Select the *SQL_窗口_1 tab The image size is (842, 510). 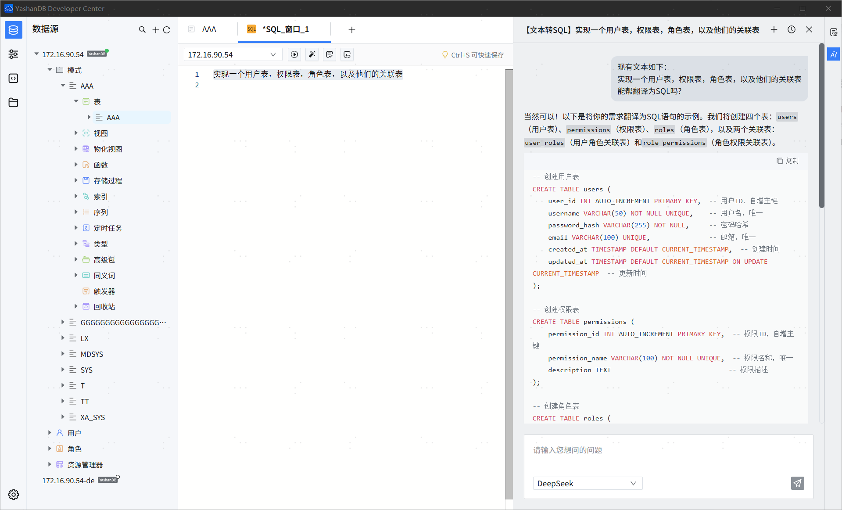pyautogui.click(x=285, y=29)
